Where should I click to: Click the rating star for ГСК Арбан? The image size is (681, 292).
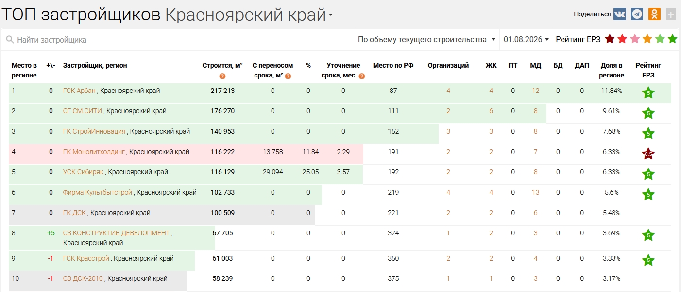tap(648, 93)
